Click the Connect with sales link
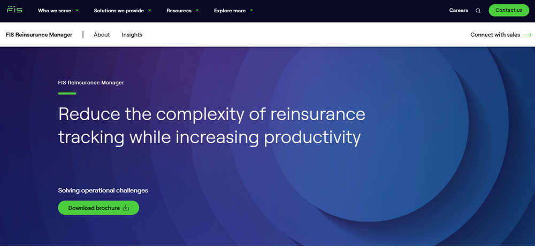 [x=495, y=35]
